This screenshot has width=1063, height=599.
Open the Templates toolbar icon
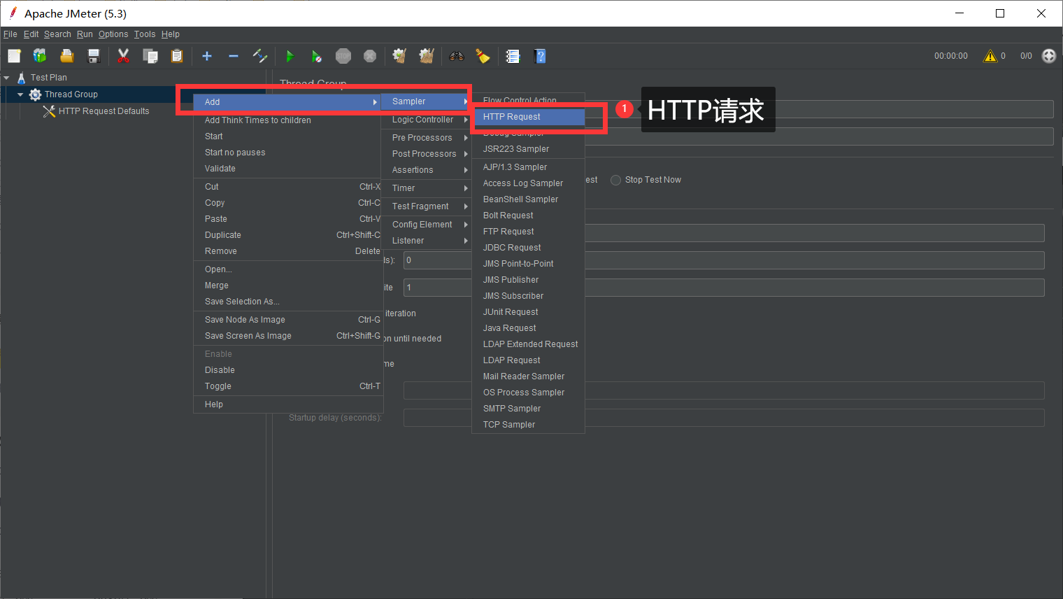(40, 56)
